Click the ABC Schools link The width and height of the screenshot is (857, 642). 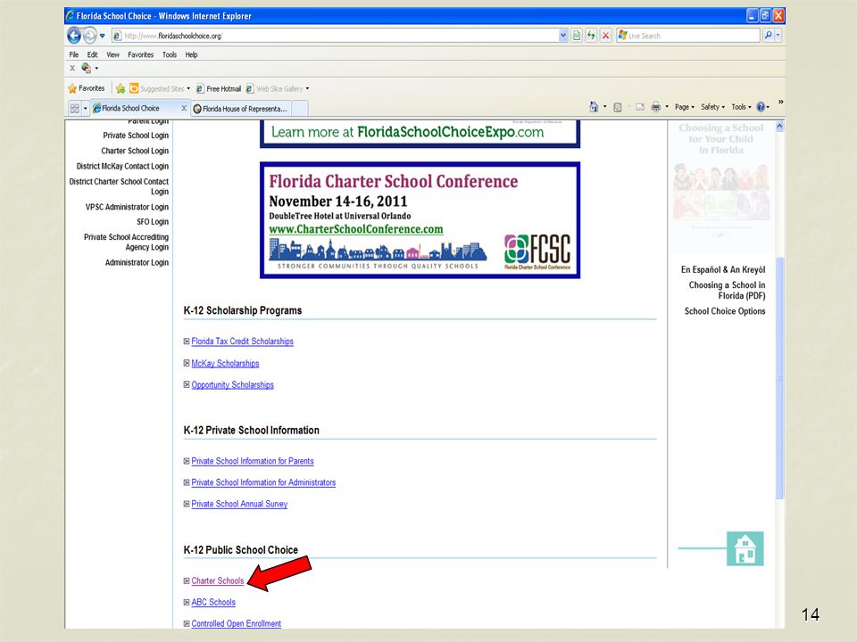(x=213, y=602)
